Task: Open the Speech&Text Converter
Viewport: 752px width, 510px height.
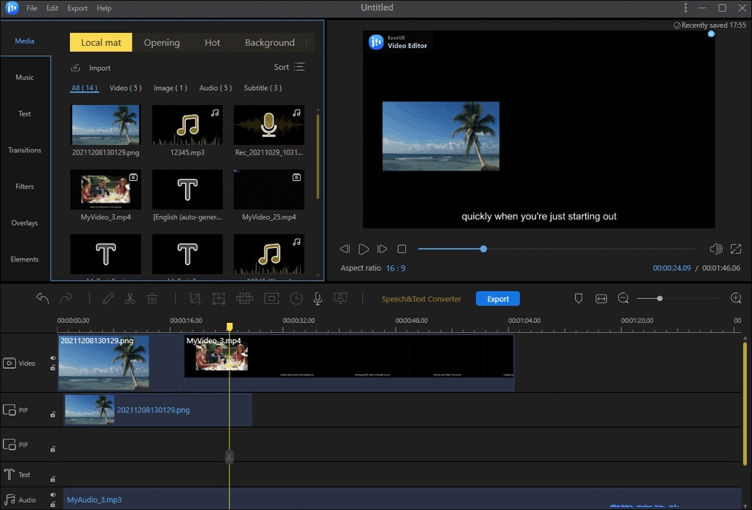Action: (421, 298)
